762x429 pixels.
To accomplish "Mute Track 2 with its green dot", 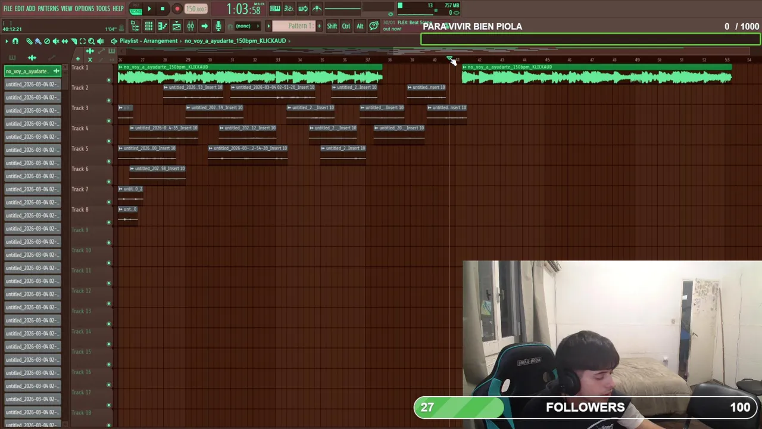I will pyautogui.click(x=109, y=100).
